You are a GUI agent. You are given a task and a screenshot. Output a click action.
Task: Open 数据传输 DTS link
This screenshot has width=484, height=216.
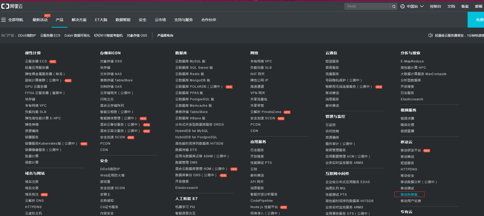tap(186, 150)
